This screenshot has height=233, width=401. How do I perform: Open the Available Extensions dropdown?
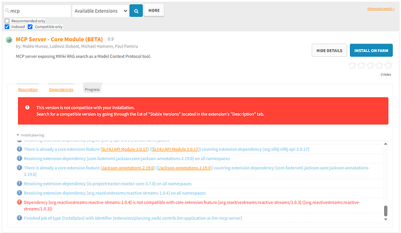click(101, 11)
